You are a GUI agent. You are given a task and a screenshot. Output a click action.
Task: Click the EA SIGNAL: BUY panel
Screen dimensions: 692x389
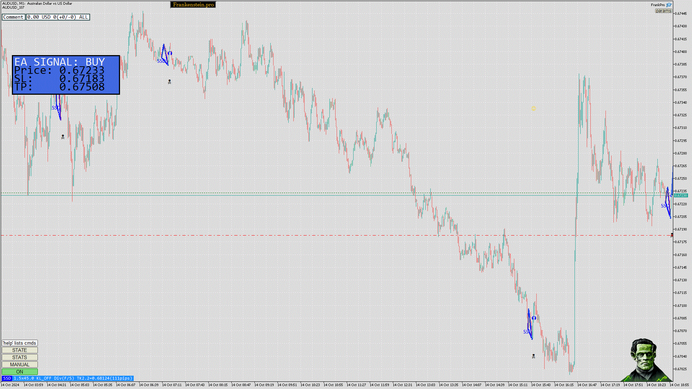66,75
